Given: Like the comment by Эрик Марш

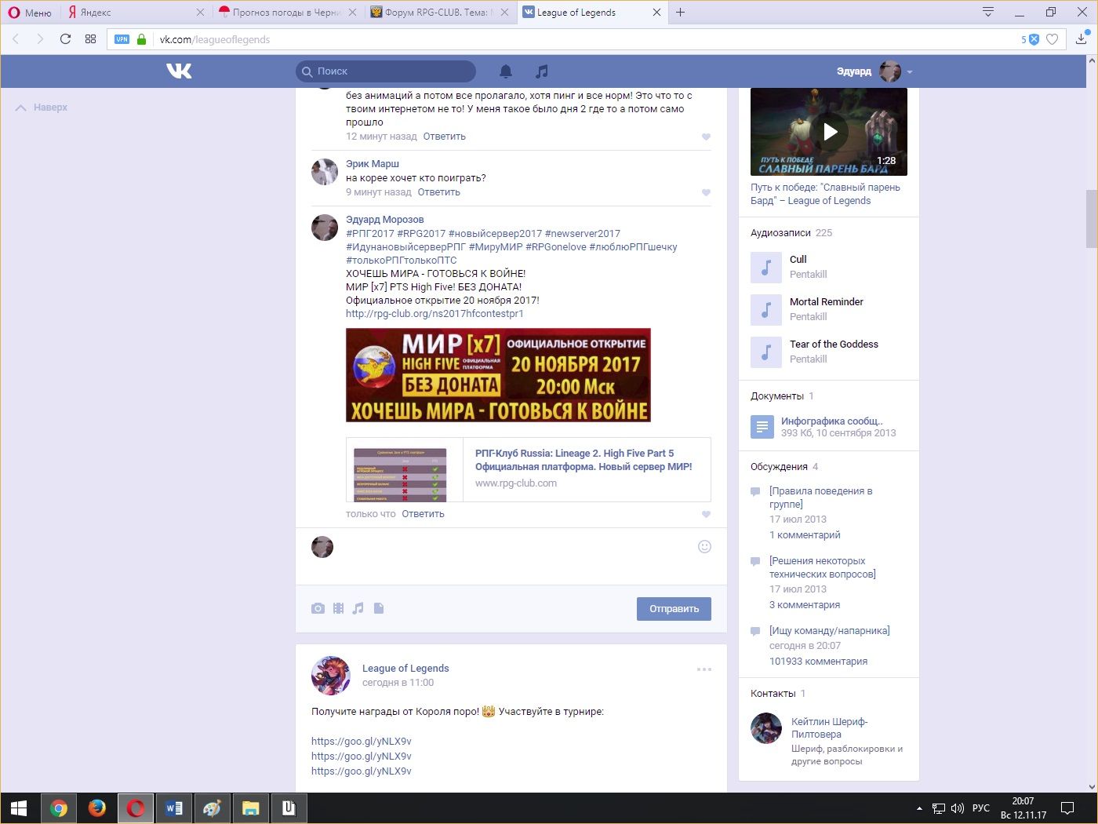Looking at the screenshot, I should tap(706, 192).
